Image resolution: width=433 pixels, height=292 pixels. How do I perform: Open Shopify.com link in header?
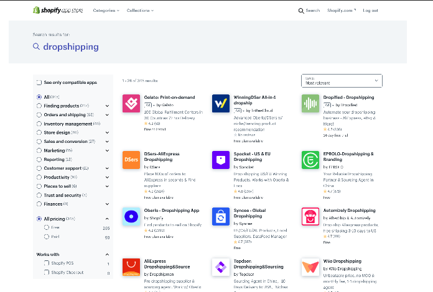tap(342, 11)
